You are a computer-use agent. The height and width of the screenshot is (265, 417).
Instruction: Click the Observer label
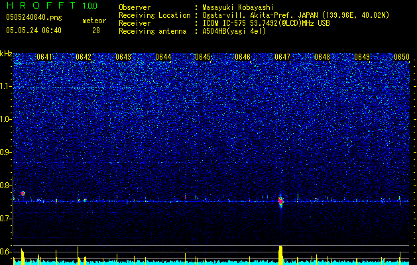pos(135,7)
